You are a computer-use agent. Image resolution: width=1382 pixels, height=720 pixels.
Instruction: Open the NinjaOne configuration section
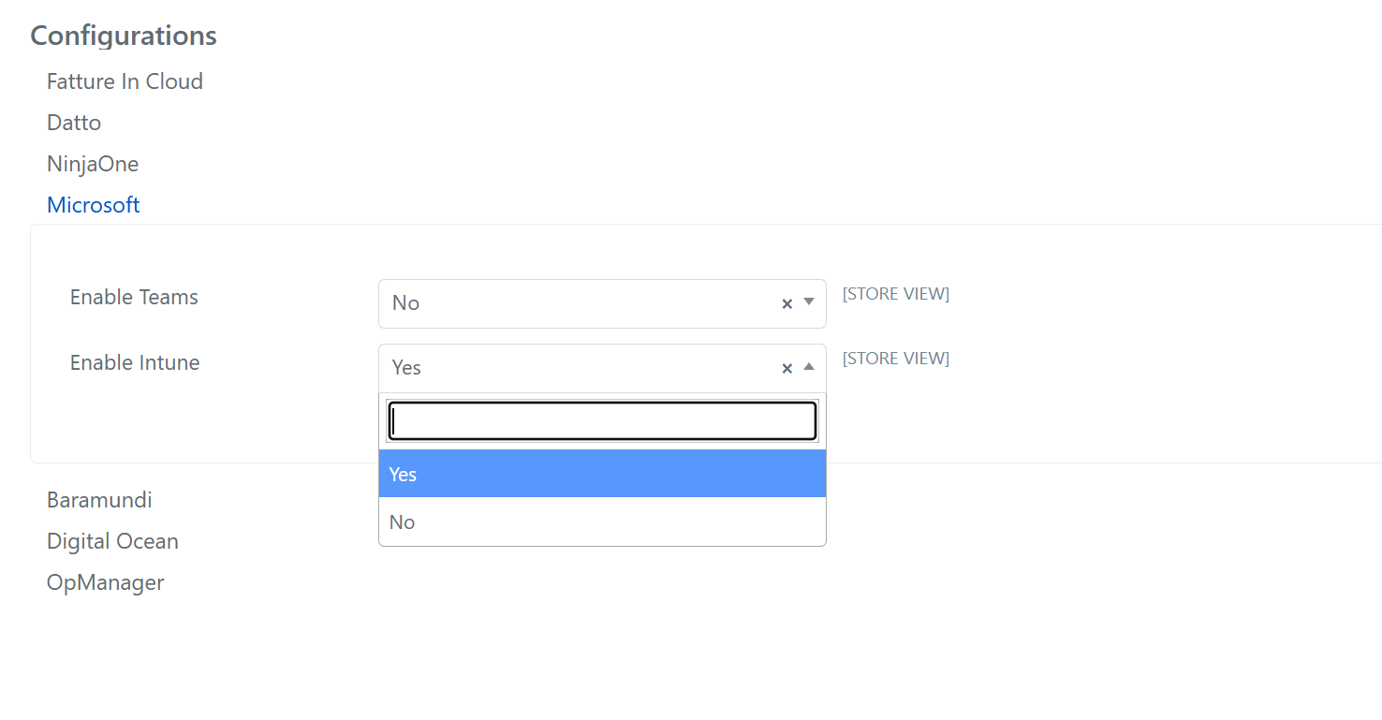[x=93, y=164]
